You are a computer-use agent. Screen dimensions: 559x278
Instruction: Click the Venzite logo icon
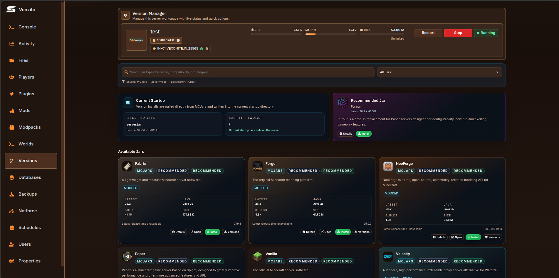[11, 9]
